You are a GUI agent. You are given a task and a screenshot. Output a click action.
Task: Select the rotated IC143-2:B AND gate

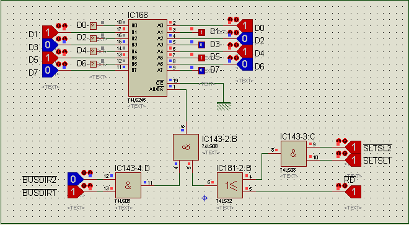pos(186,148)
